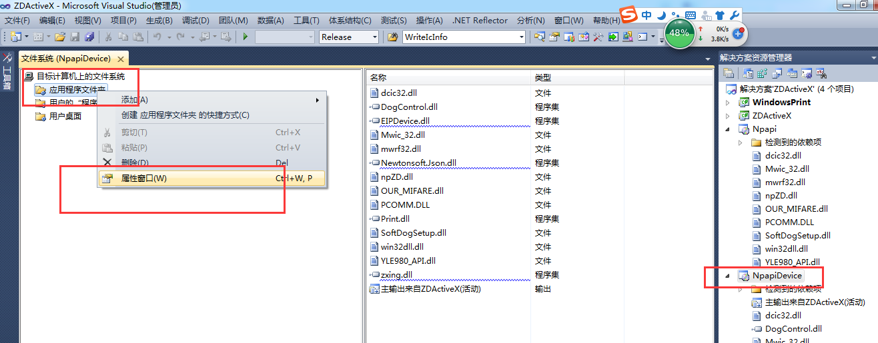Open the Properties Window toolbar icon
Viewport: 878px width, 343px height.
[x=554, y=37]
